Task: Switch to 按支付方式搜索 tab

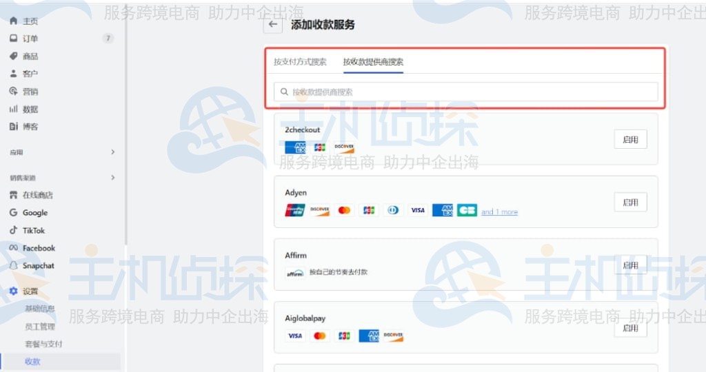Action: (x=300, y=62)
